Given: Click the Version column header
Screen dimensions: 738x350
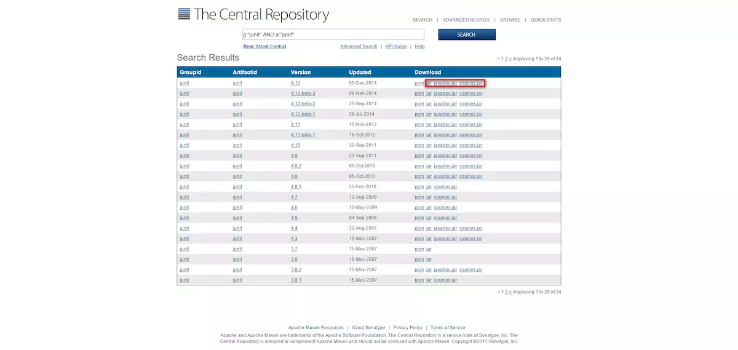Looking at the screenshot, I should click(301, 73).
